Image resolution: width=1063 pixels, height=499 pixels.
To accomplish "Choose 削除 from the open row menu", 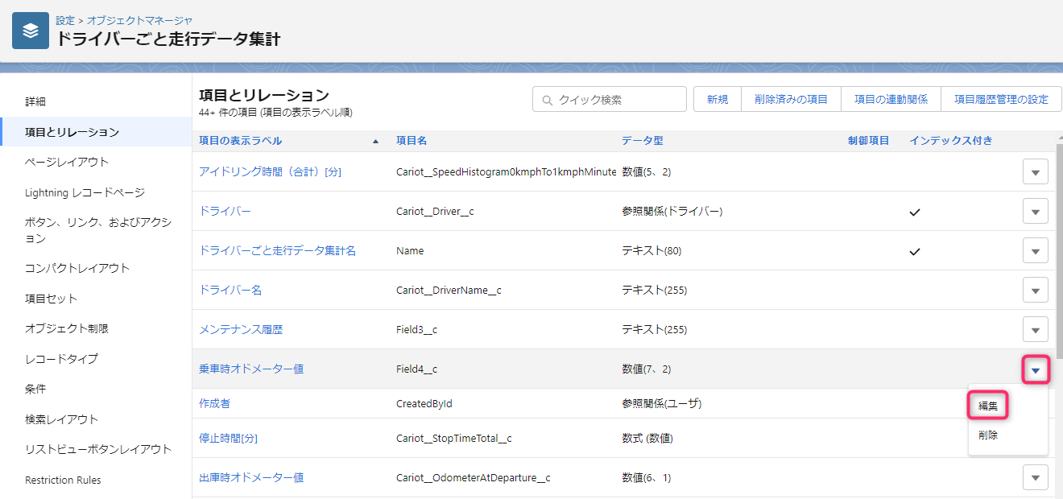I will point(988,435).
